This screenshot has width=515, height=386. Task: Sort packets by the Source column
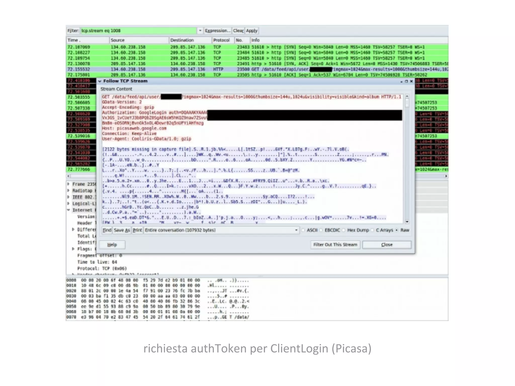click(x=139, y=40)
